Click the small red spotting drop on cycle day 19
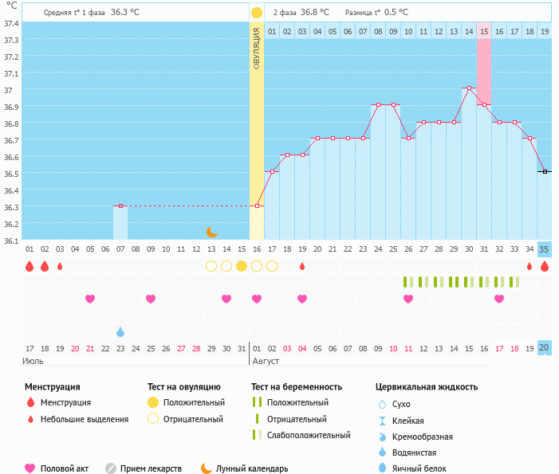559x474 pixels. [302, 266]
